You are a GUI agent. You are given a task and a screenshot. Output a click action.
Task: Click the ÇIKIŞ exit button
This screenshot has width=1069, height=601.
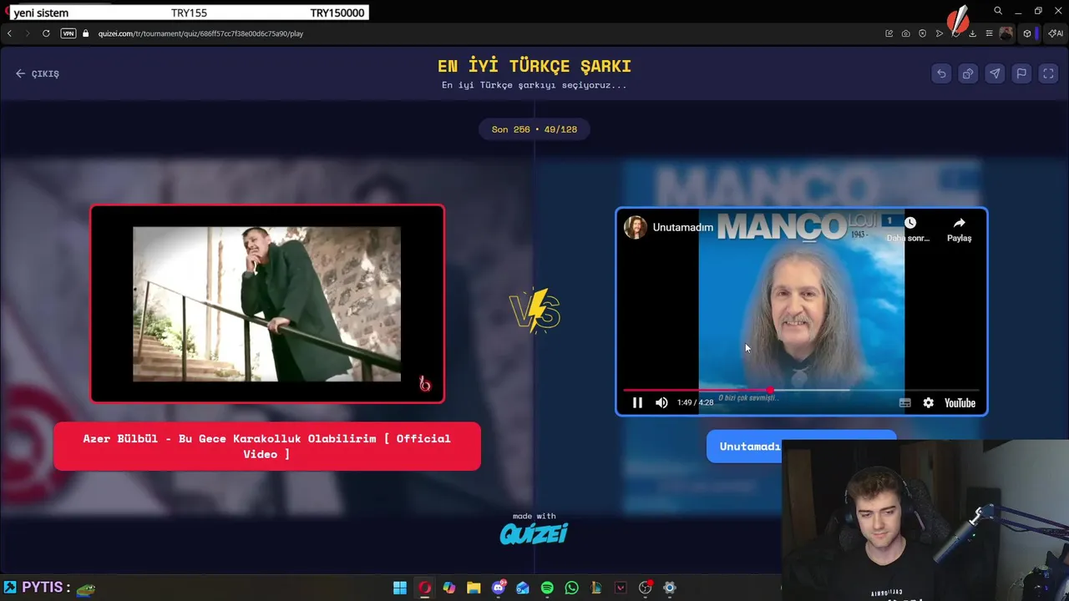pos(38,73)
